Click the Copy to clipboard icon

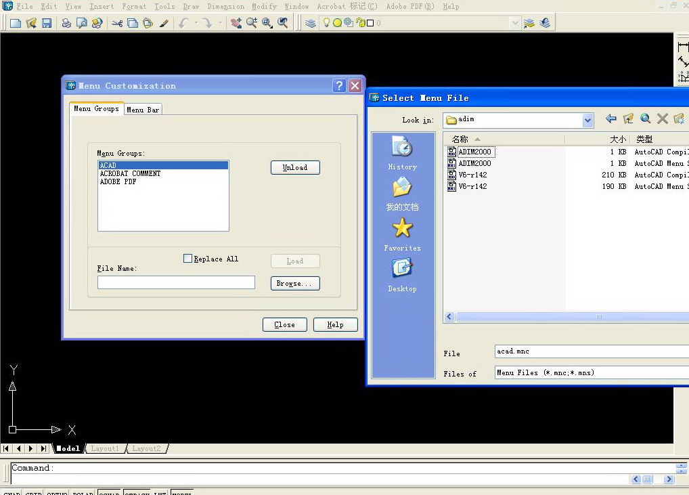(132, 23)
